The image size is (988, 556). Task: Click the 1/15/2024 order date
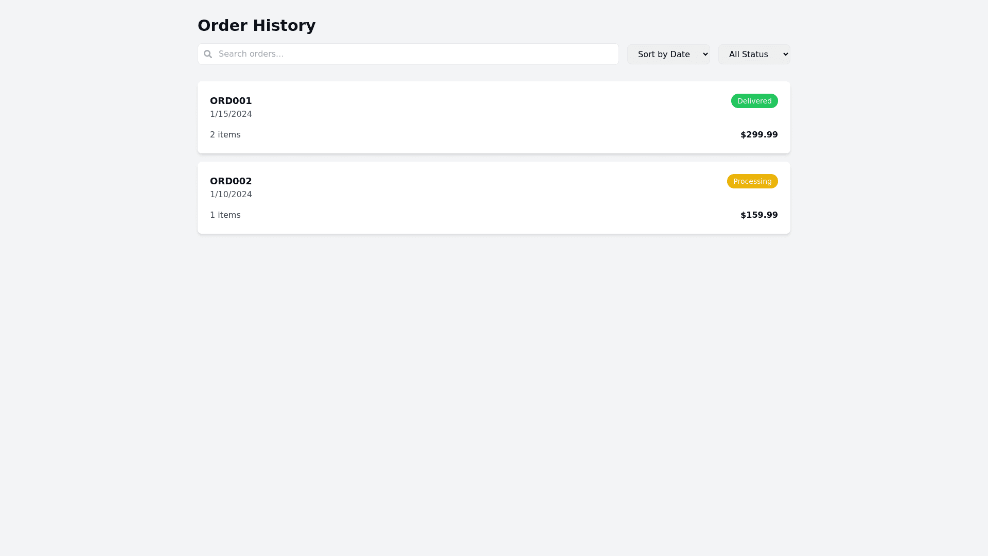pyautogui.click(x=231, y=114)
